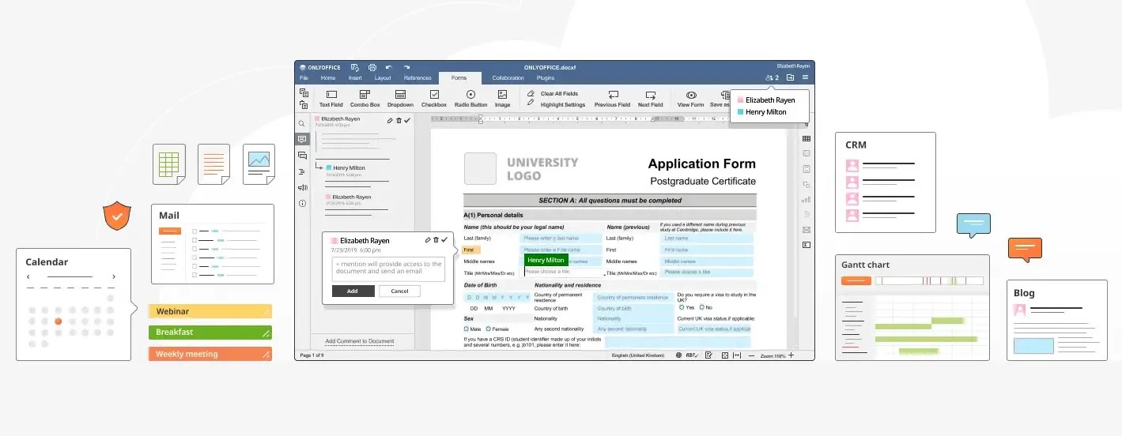The height and width of the screenshot is (436, 1122).
Task: Insert a Radio Button form field
Action: tap(470, 99)
